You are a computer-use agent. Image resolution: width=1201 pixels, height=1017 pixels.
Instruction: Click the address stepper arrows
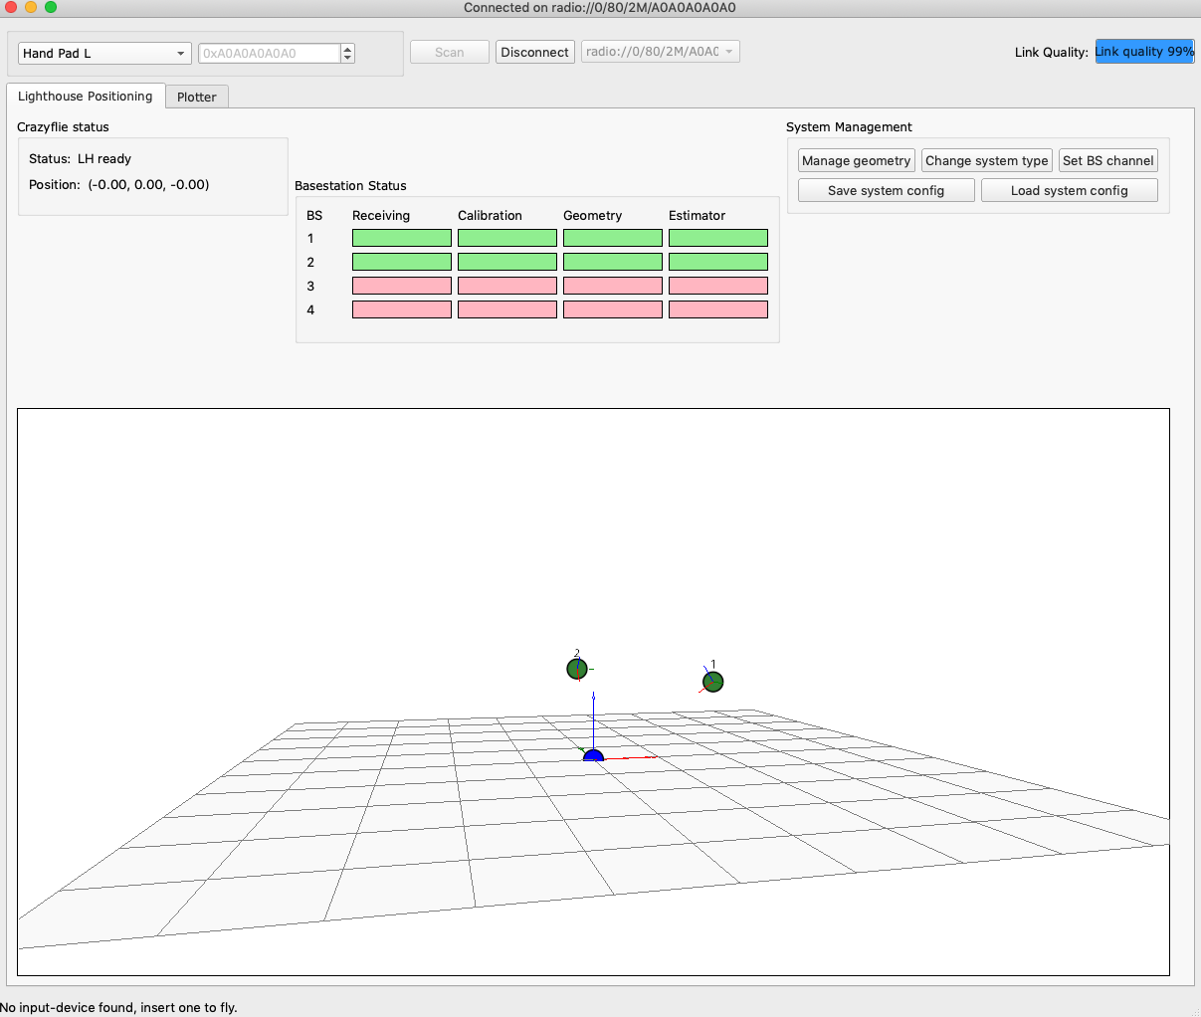click(347, 54)
